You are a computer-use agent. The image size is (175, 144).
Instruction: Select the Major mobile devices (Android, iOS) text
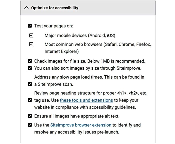coord(80,35)
